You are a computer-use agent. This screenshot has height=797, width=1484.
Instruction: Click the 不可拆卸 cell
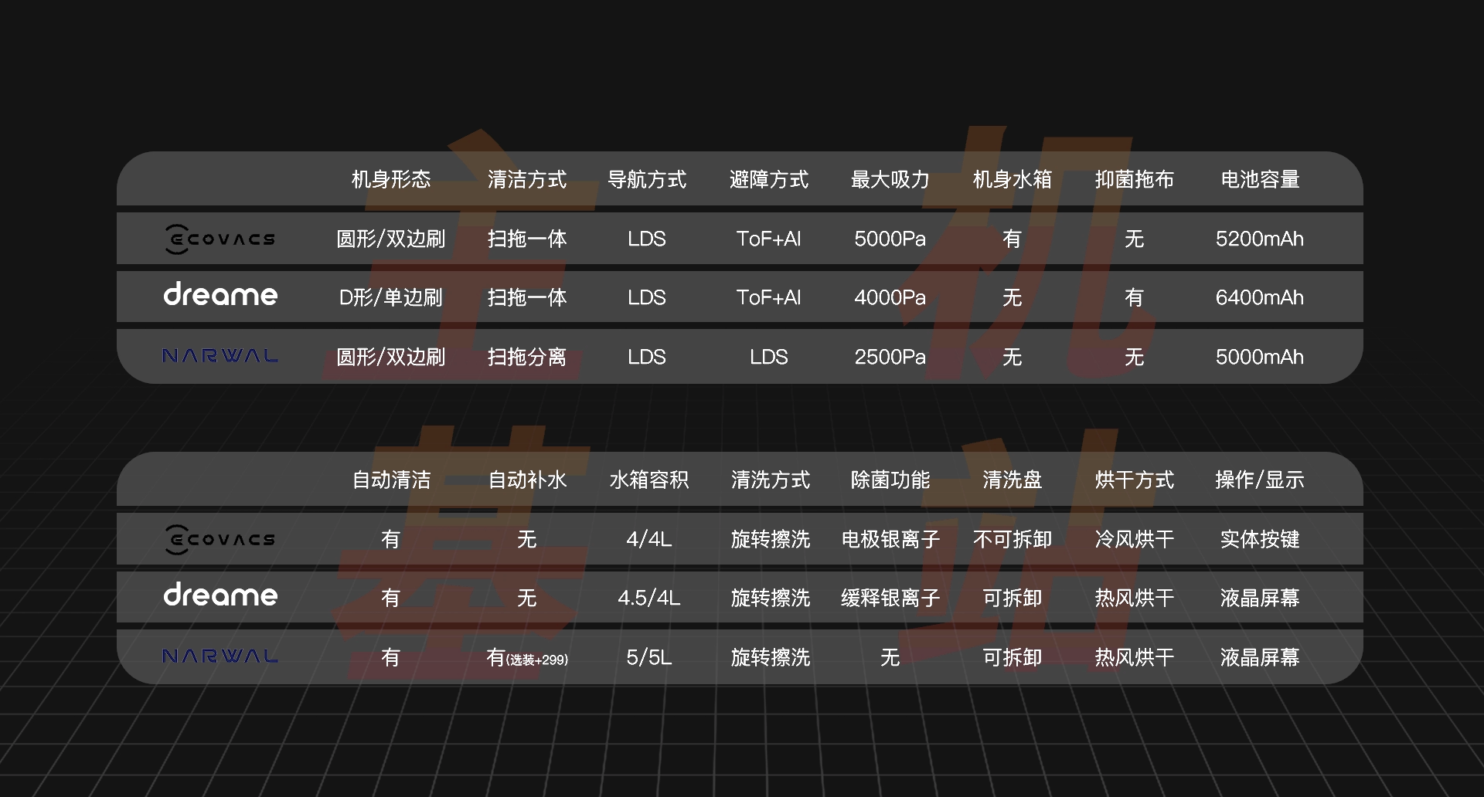1013,540
